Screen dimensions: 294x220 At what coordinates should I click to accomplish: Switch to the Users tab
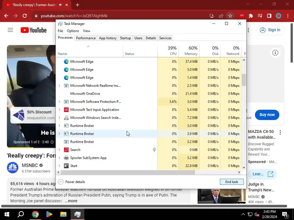point(138,38)
